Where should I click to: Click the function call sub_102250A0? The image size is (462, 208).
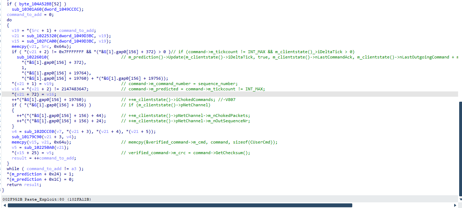[x=38, y=147]
